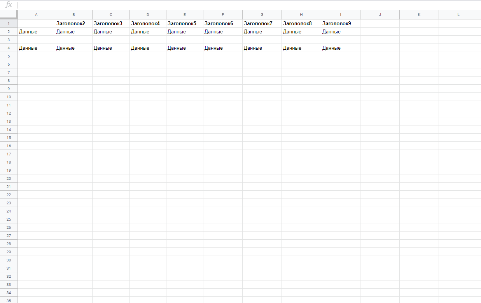Viewport: 481px width, 303px height.
Task: Select row 25 header number
Action: coord(9,219)
